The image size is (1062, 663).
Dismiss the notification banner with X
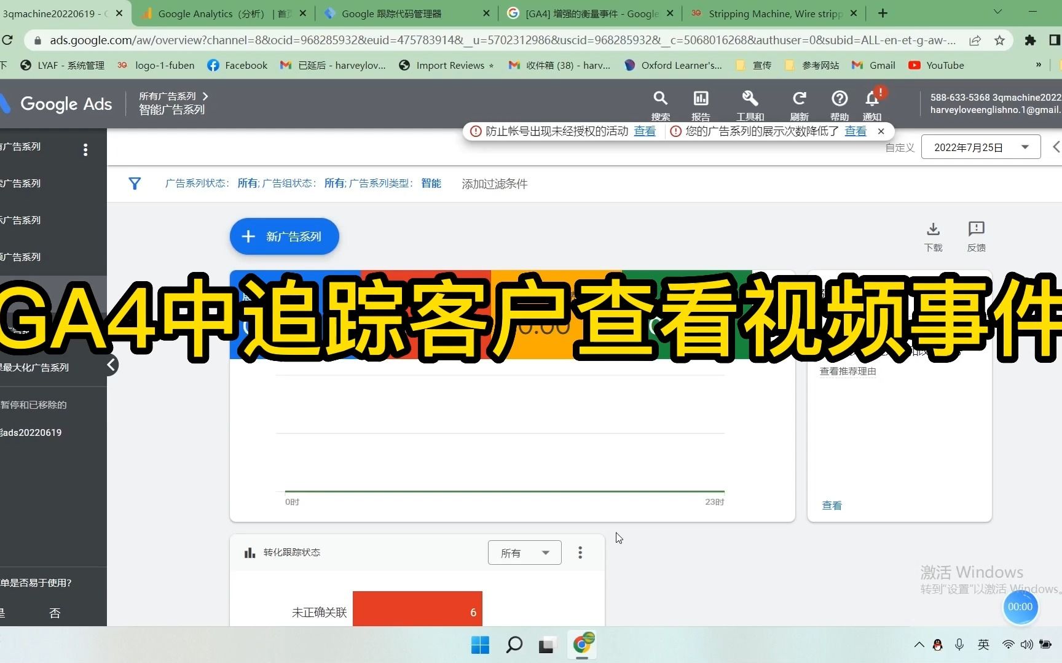881,131
